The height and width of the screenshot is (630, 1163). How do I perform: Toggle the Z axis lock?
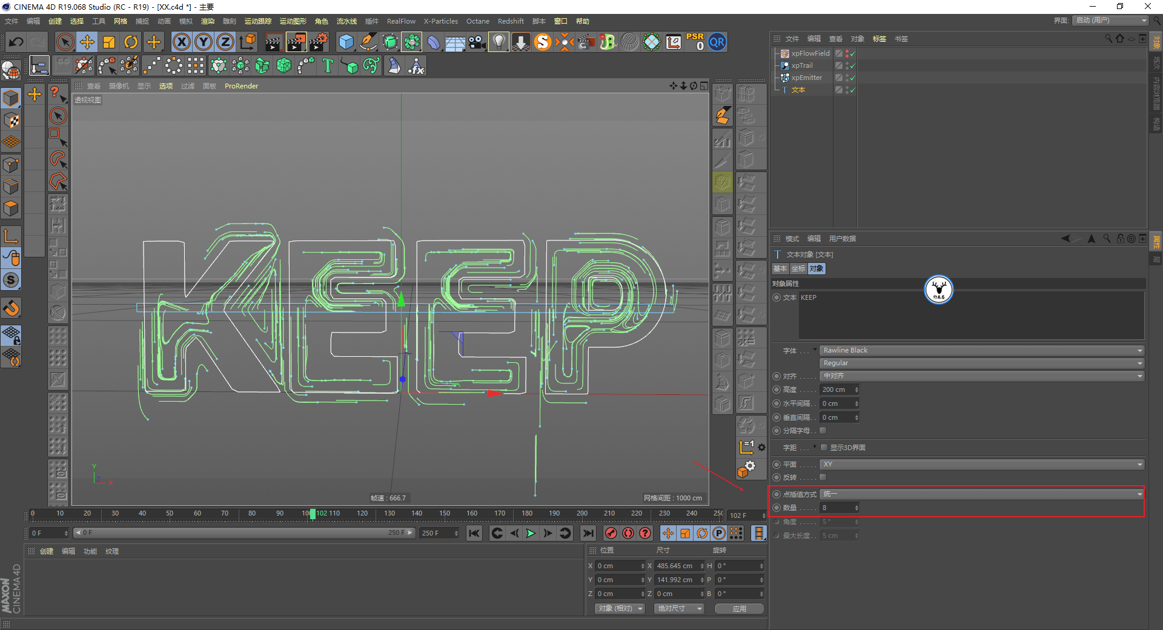(225, 42)
